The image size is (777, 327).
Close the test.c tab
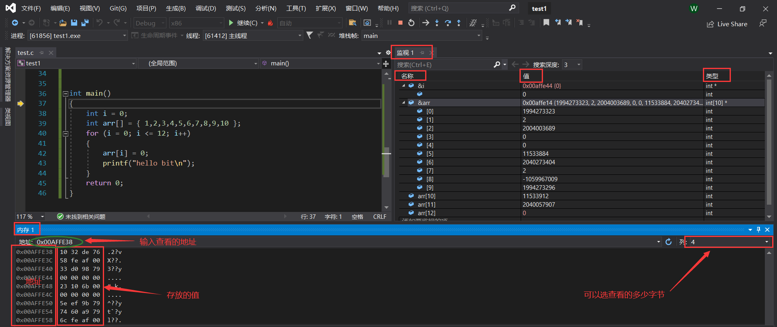point(51,53)
